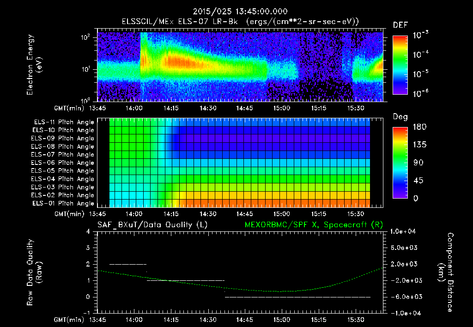This screenshot has width=473, height=327.
Task: Click the 10^-6 label on the DEF scale
Action: (420, 93)
